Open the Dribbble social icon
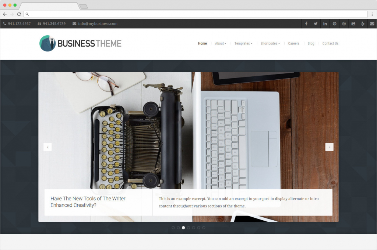The image size is (377, 250). 344,24
